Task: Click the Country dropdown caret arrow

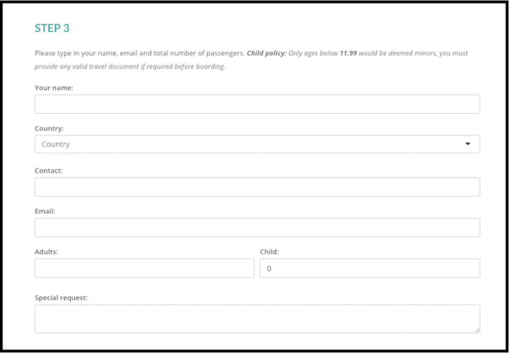Action: (x=467, y=144)
